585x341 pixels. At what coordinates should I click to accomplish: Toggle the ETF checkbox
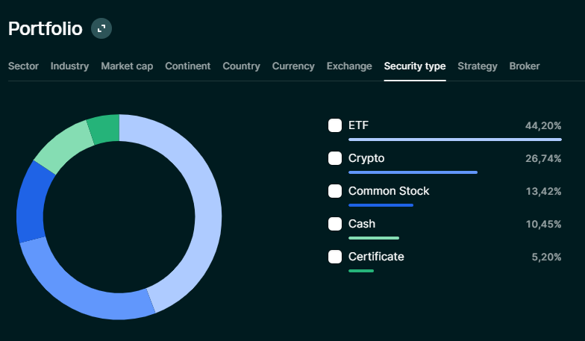[x=335, y=125]
